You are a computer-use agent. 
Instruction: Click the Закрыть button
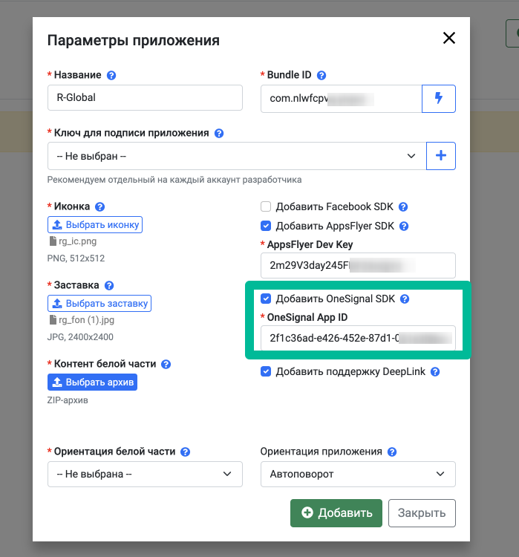tap(422, 513)
